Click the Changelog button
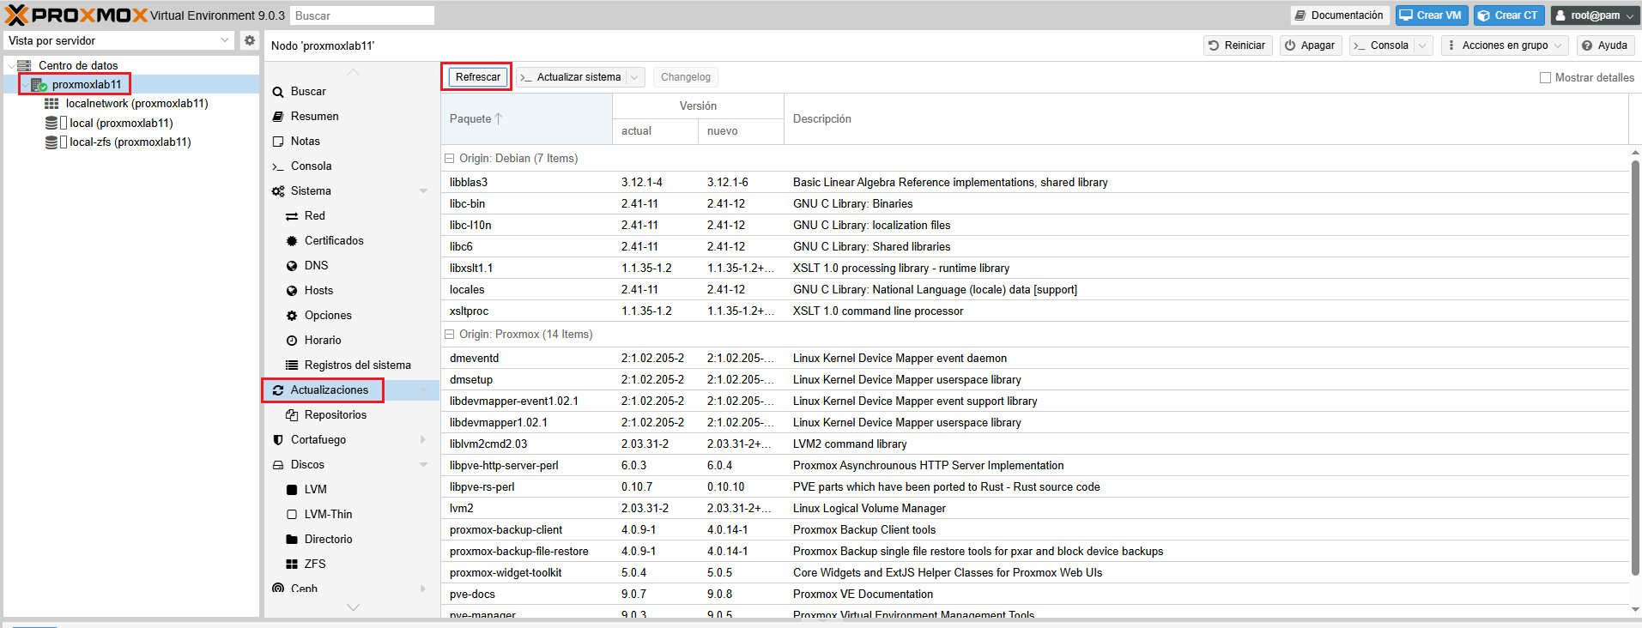The width and height of the screenshot is (1642, 628). click(x=686, y=77)
